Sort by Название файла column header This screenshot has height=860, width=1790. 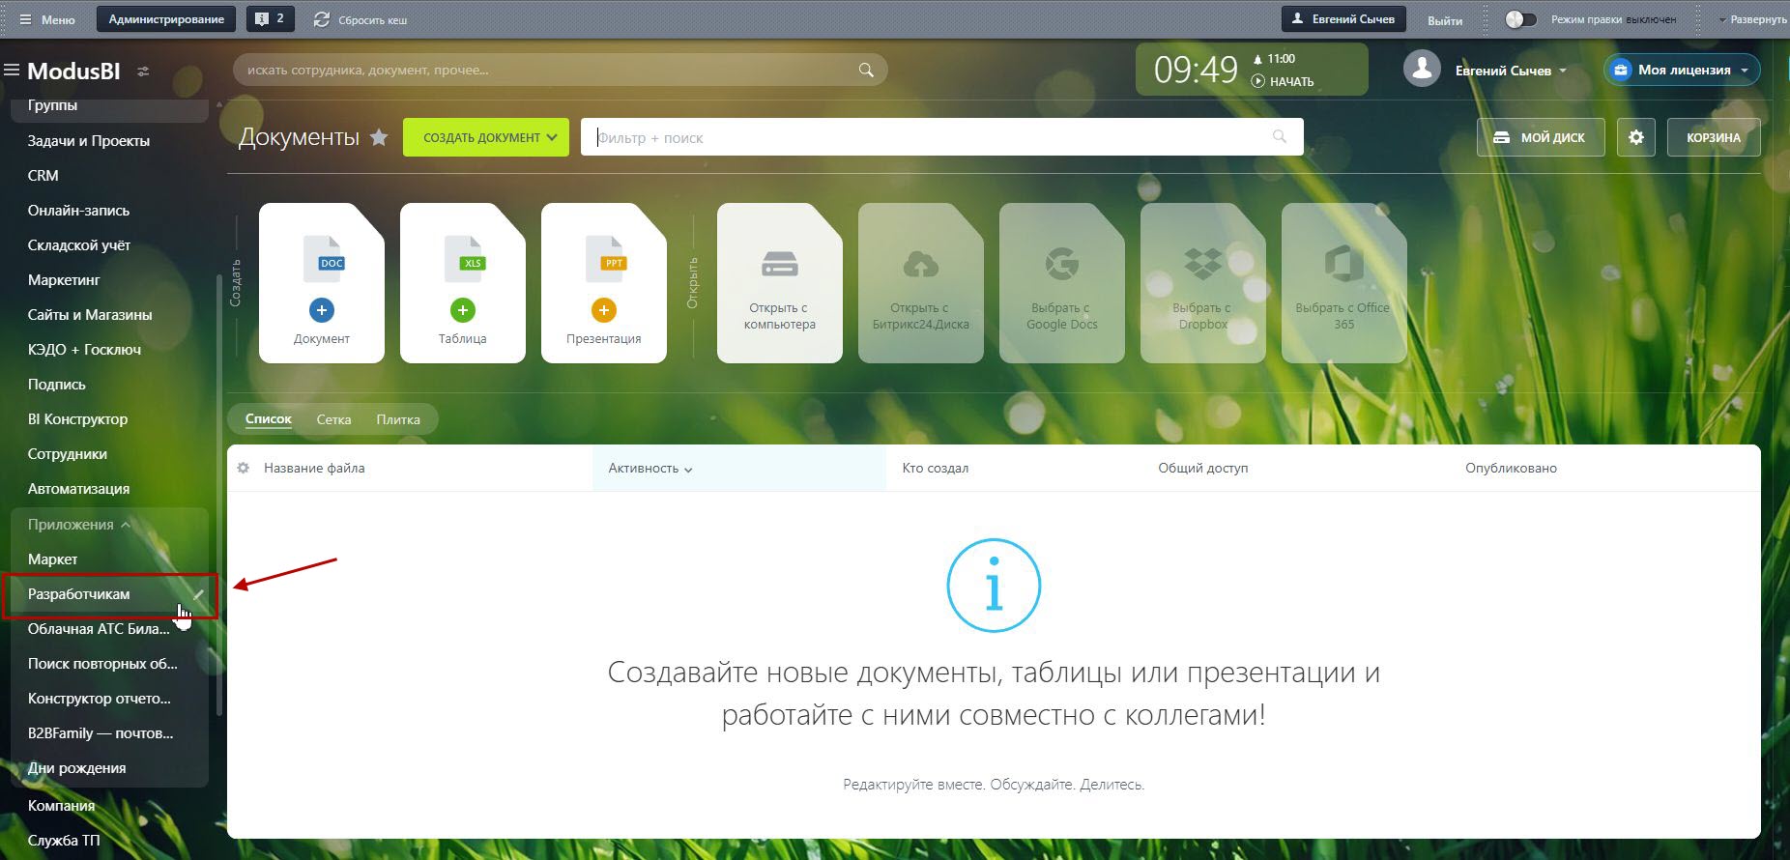[x=314, y=468]
